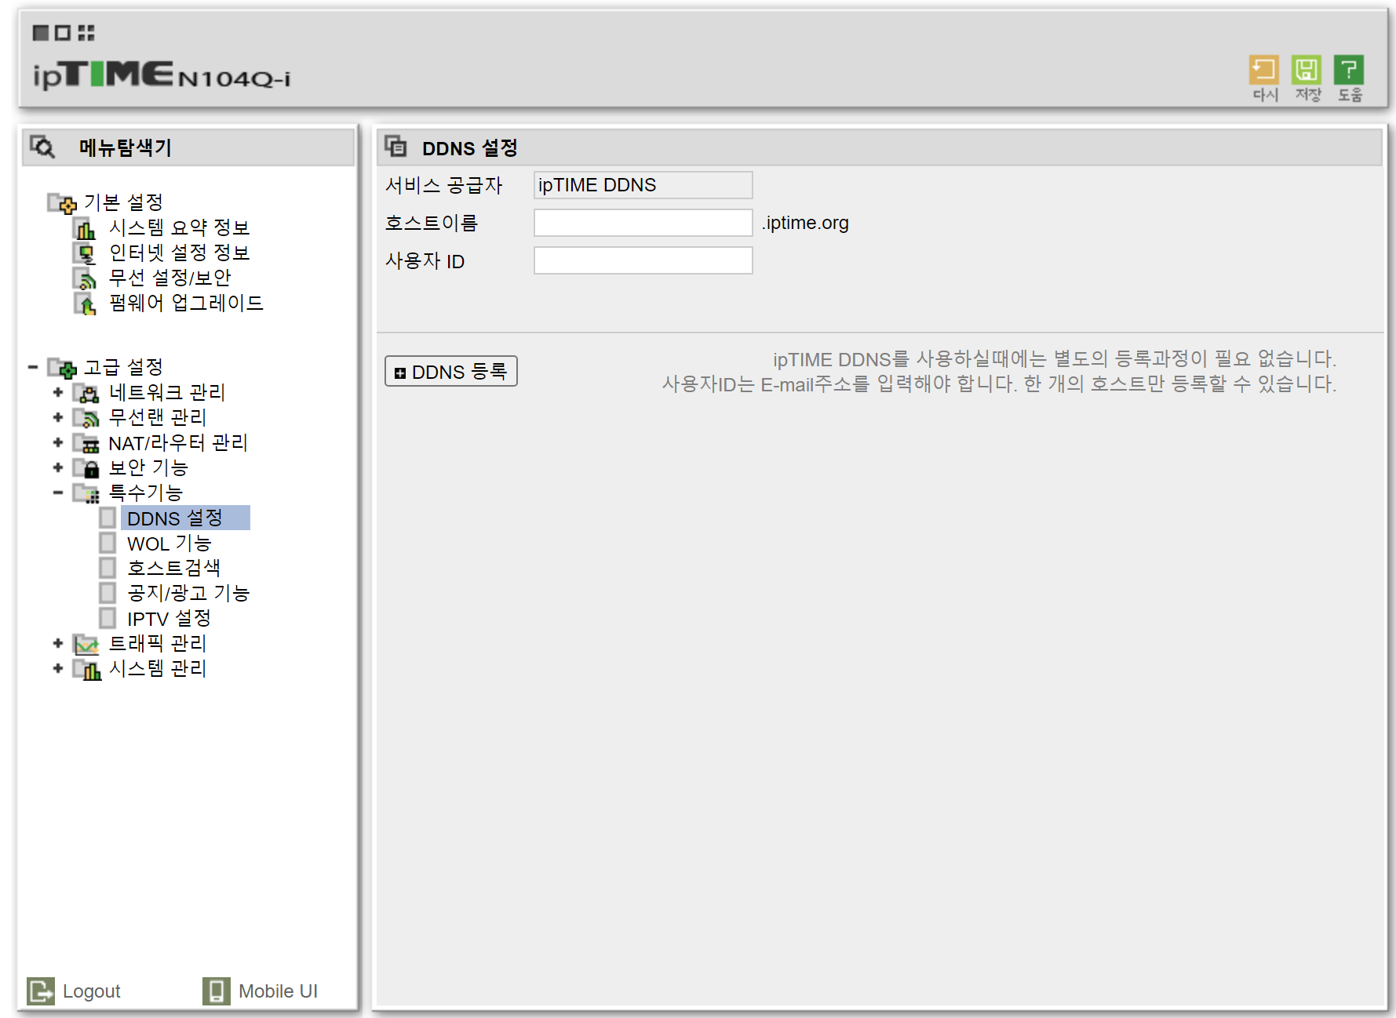Open 인터넷 설정 정보 page
The height and width of the screenshot is (1018, 1396).
(x=179, y=253)
